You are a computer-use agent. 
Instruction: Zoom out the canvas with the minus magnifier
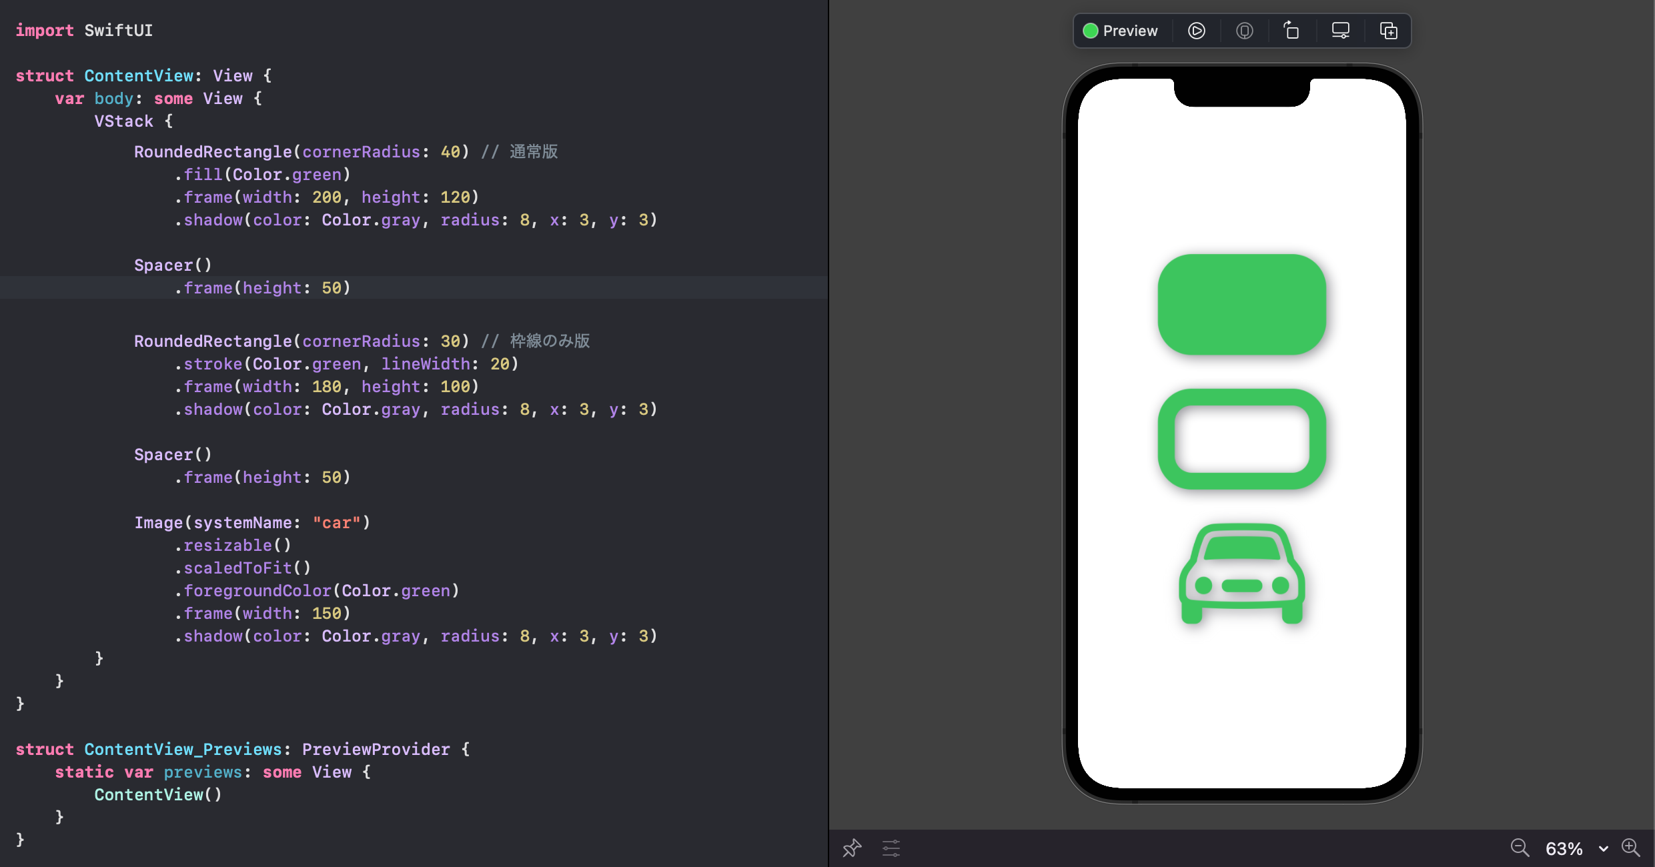[1520, 848]
